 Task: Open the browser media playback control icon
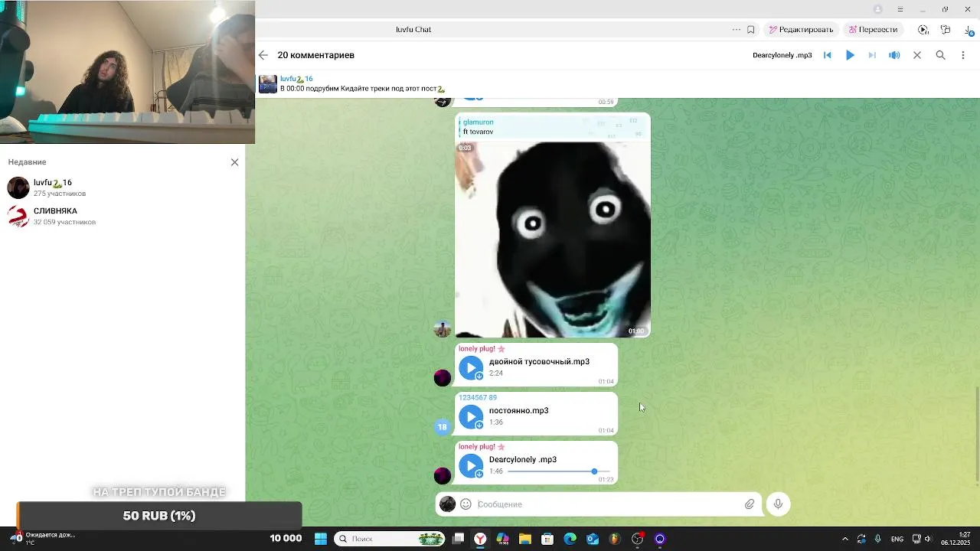pyautogui.click(x=923, y=30)
